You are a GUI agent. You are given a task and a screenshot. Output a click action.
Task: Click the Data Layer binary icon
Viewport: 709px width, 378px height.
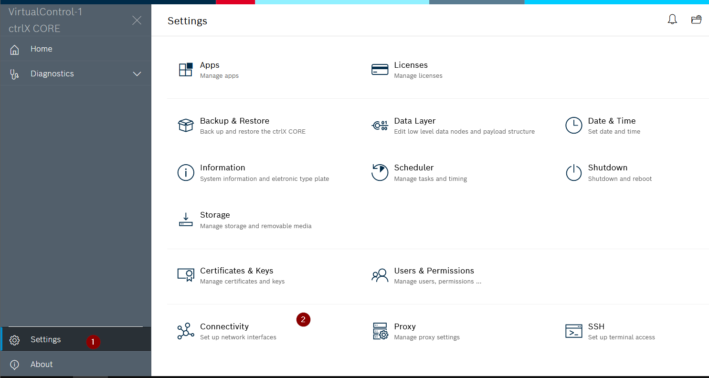pos(380,126)
